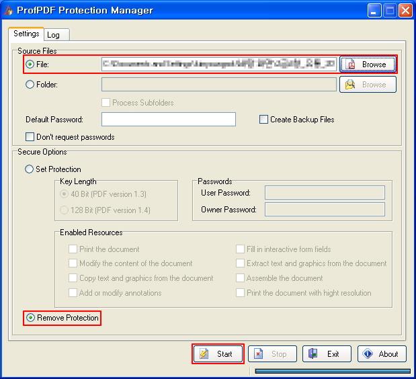The height and width of the screenshot is (379, 416).
Task: Switch to the Log tab
Action: (x=56, y=35)
